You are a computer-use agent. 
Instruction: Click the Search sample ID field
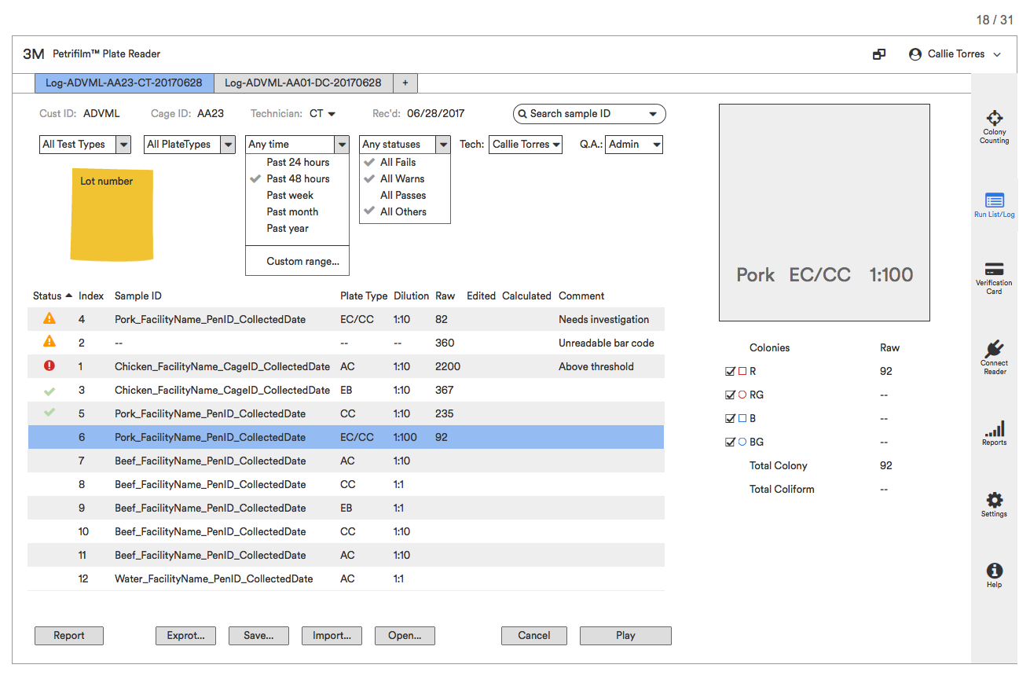coord(589,114)
